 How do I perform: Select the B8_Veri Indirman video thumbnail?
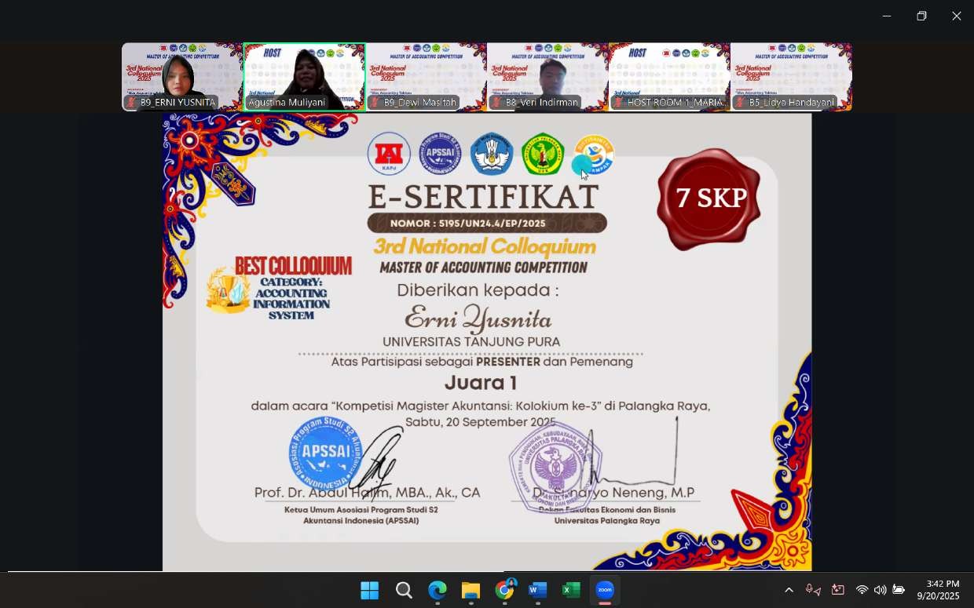point(547,77)
